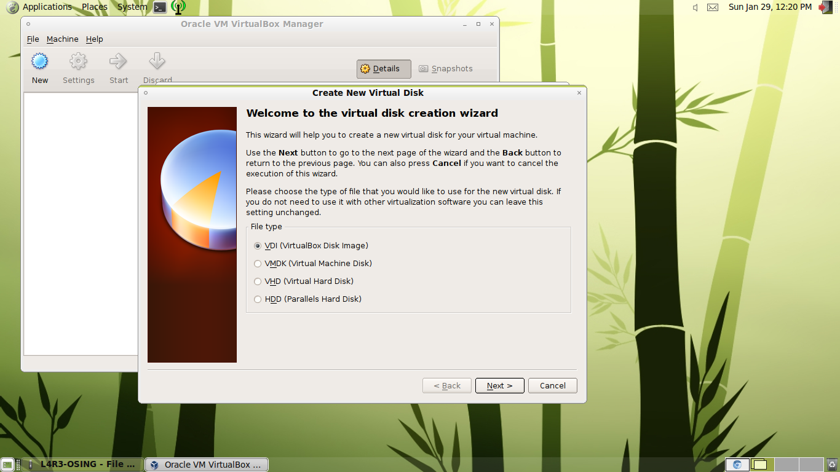840x472 pixels.
Task: Click the VirtualBox Manager window menu dot
Action: click(x=28, y=24)
